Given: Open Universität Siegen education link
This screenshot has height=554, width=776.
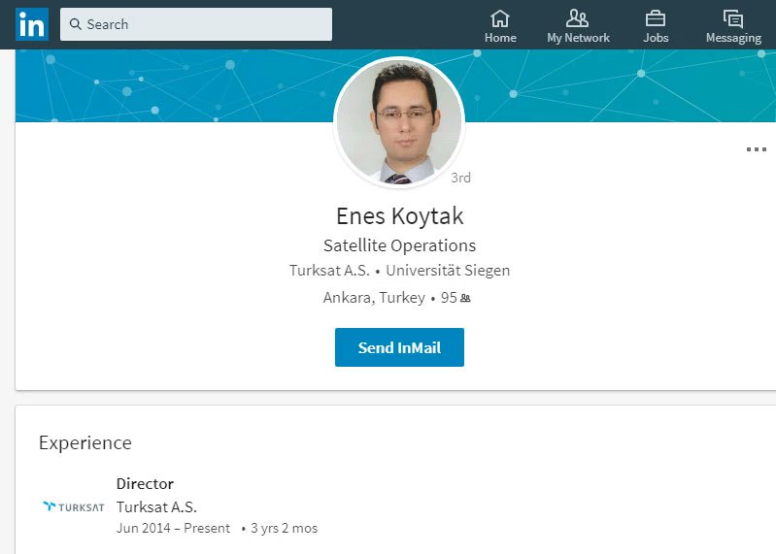Looking at the screenshot, I should [448, 271].
